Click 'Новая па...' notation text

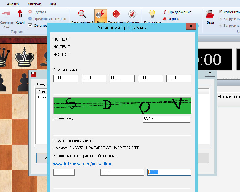[x=229, y=97]
